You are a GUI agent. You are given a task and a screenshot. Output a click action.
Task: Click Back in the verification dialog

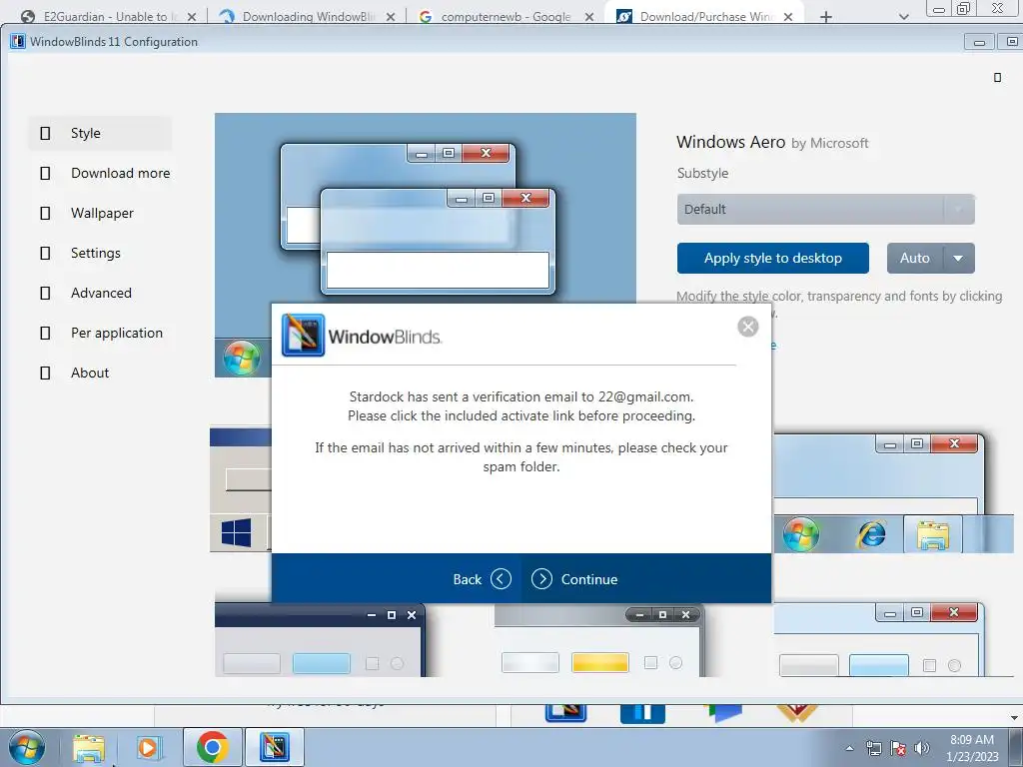click(x=482, y=579)
